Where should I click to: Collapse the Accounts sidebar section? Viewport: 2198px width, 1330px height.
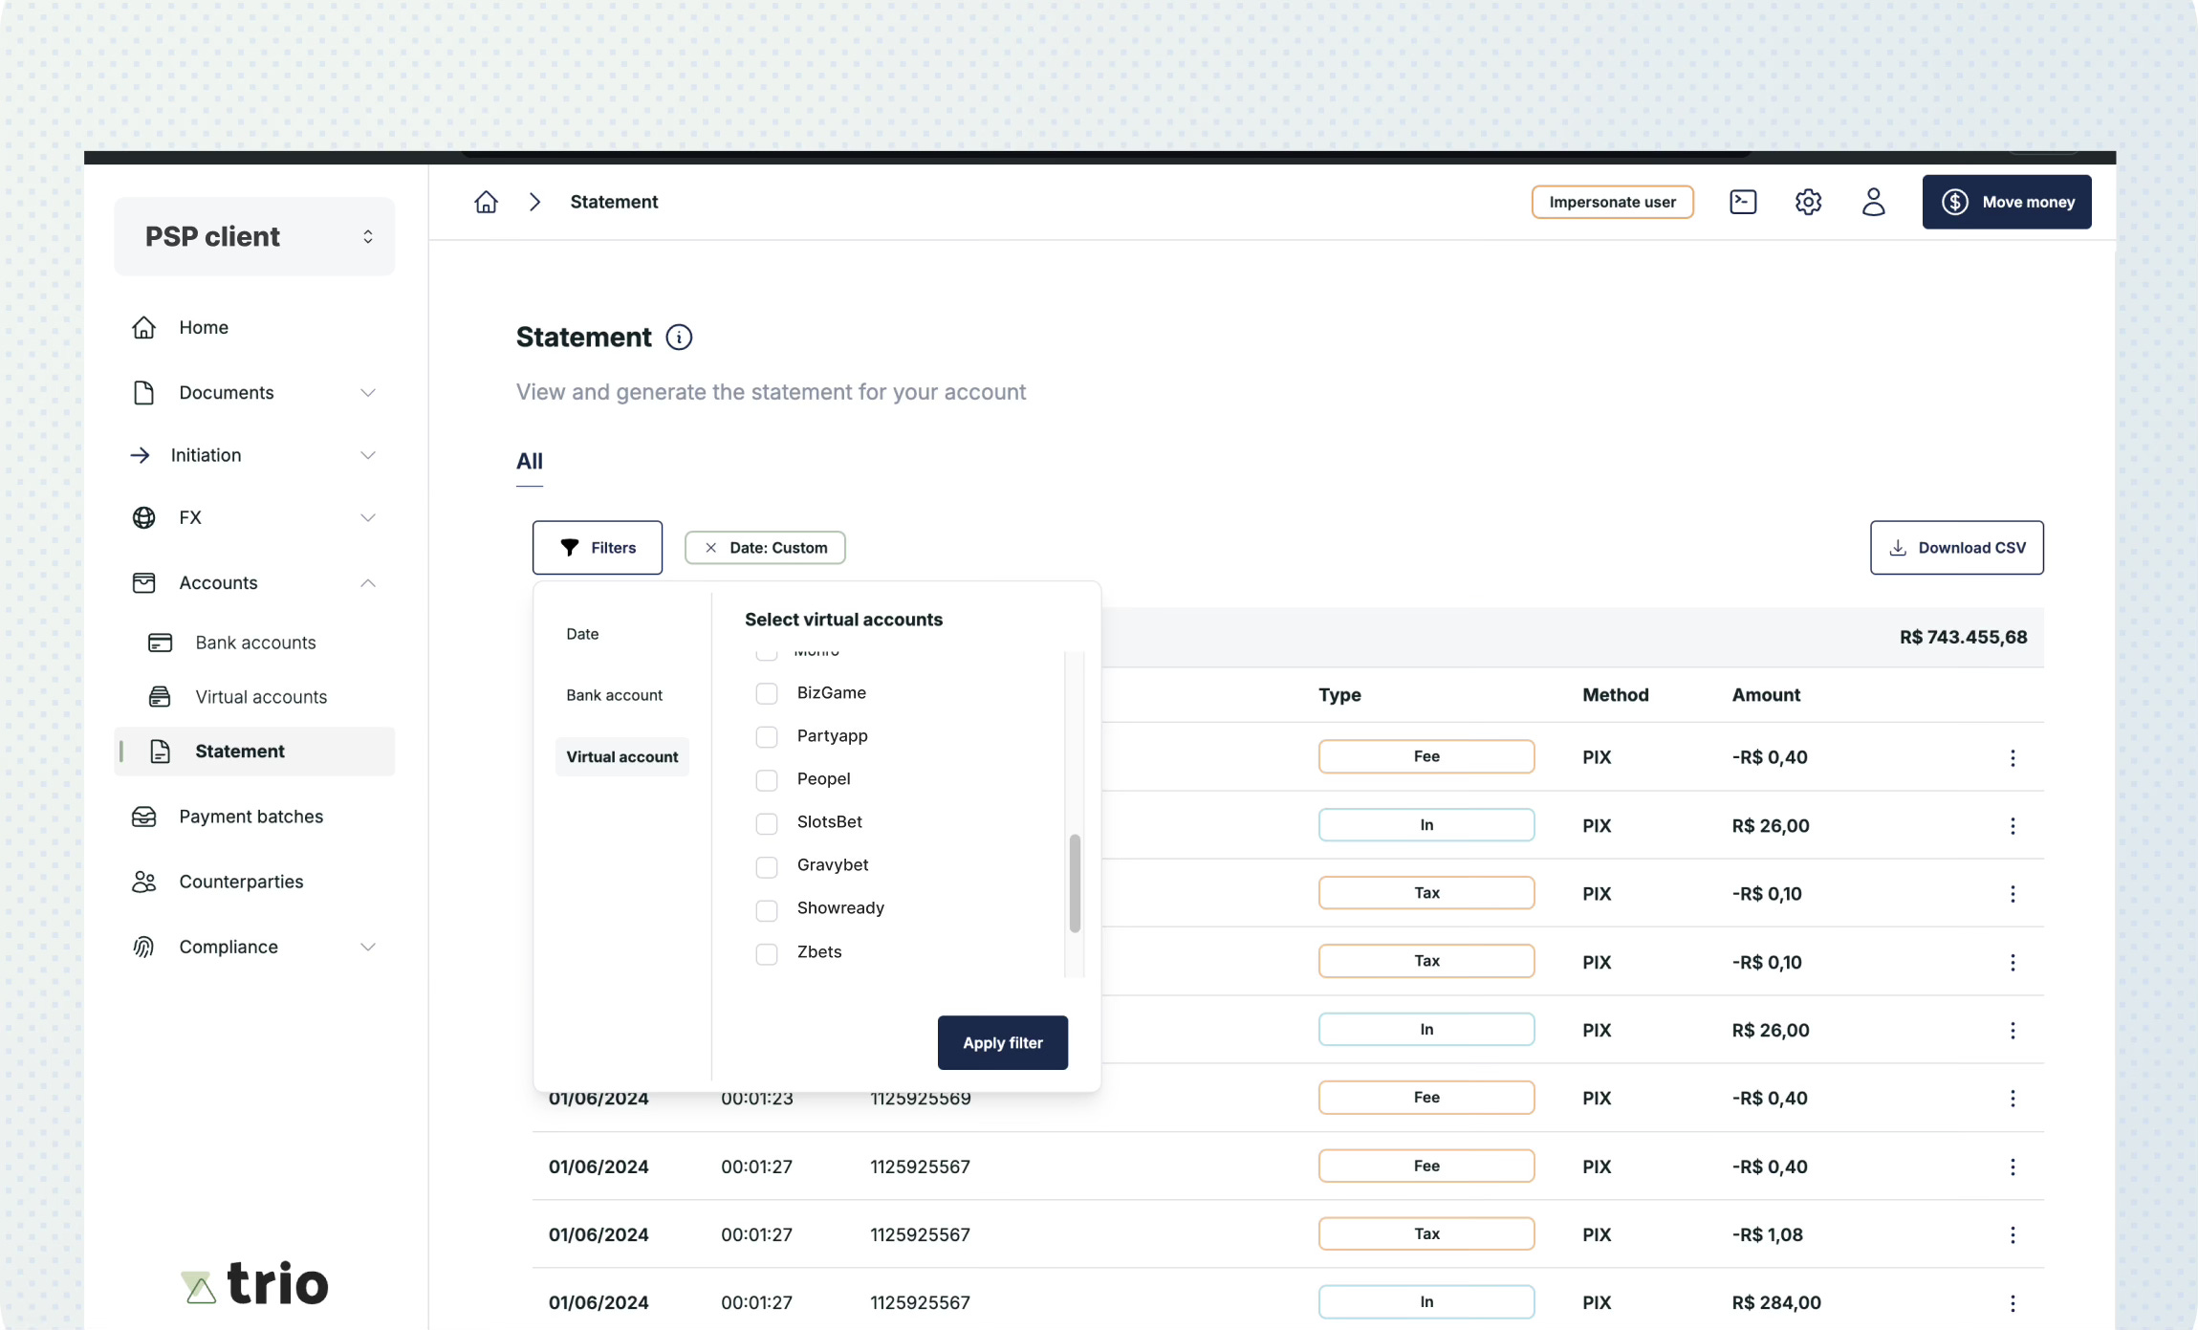(x=367, y=583)
